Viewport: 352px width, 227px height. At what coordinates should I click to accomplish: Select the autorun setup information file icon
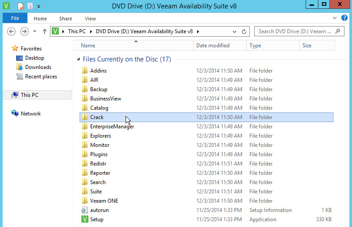pyautogui.click(x=84, y=210)
